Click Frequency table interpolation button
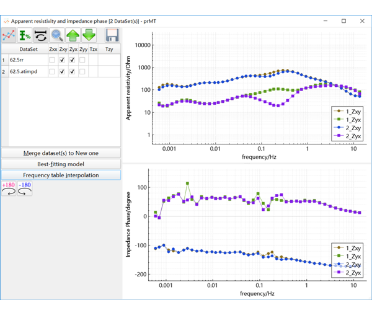Screen dimensions: 372x310 61,175
